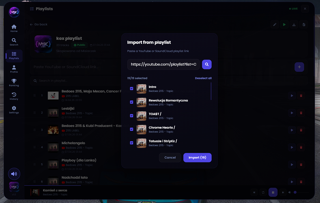This screenshot has width=320, height=203.
Task: Click drag handle of Lesbijki row
Action: (x=35, y=113)
